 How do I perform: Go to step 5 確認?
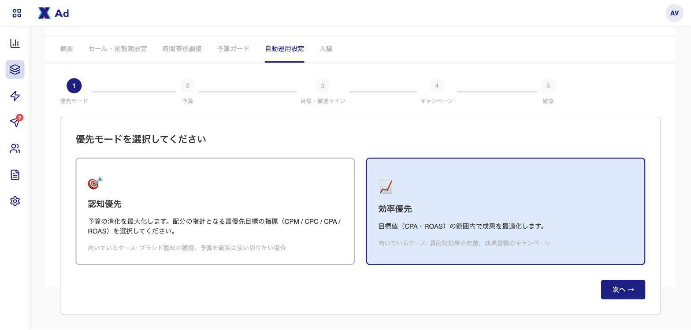tap(548, 91)
